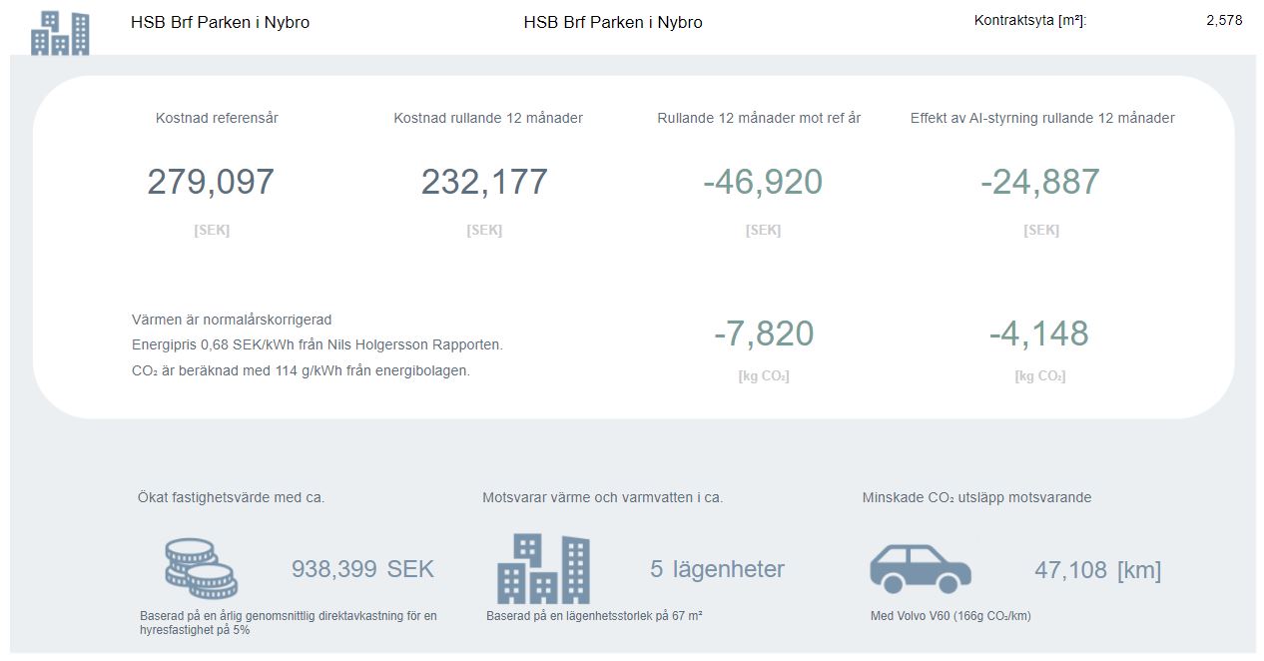
Task: Click Minskade CO₂ utsläpp motsvarande heading
Action: pos(976,497)
